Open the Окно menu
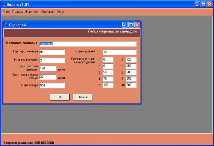 [60, 12]
